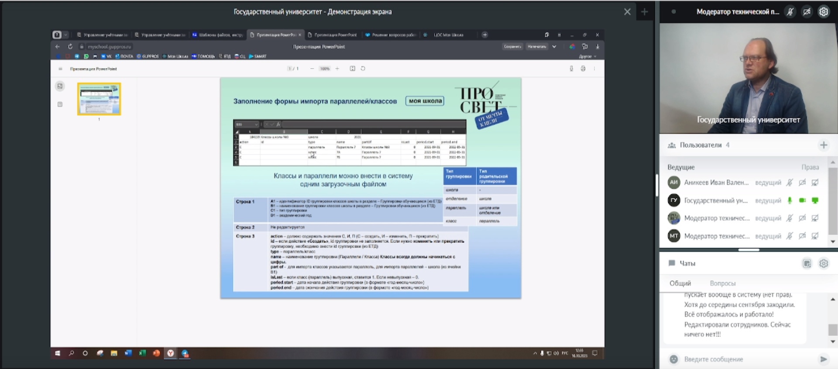The height and width of the screenshot is (369, 838).
Task: Expand the Другое bookmarks dropdown
Action: click(x=587, y=56)
